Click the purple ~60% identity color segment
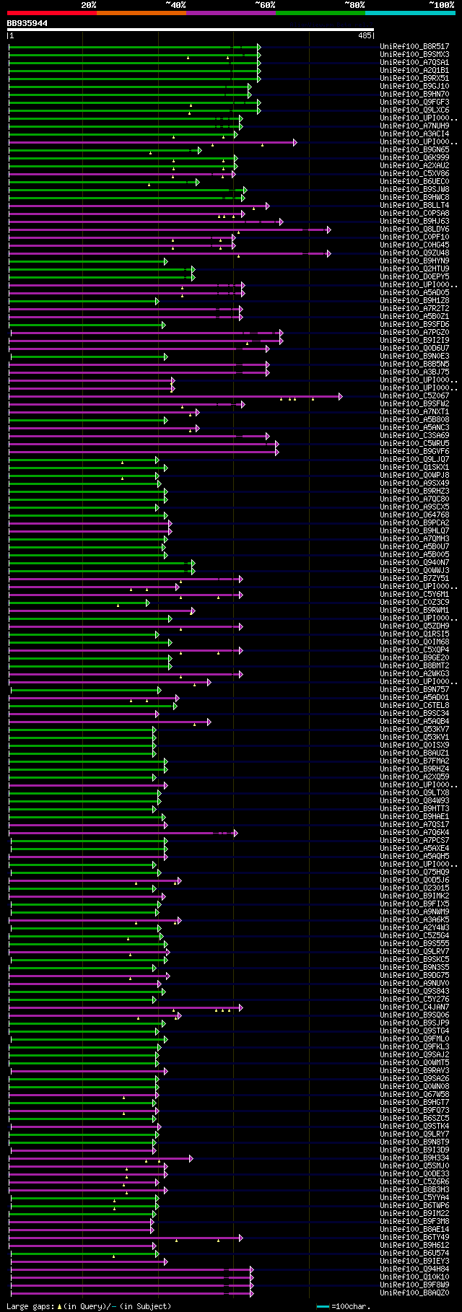The image size is (462, 1312). tap(231, 12)
